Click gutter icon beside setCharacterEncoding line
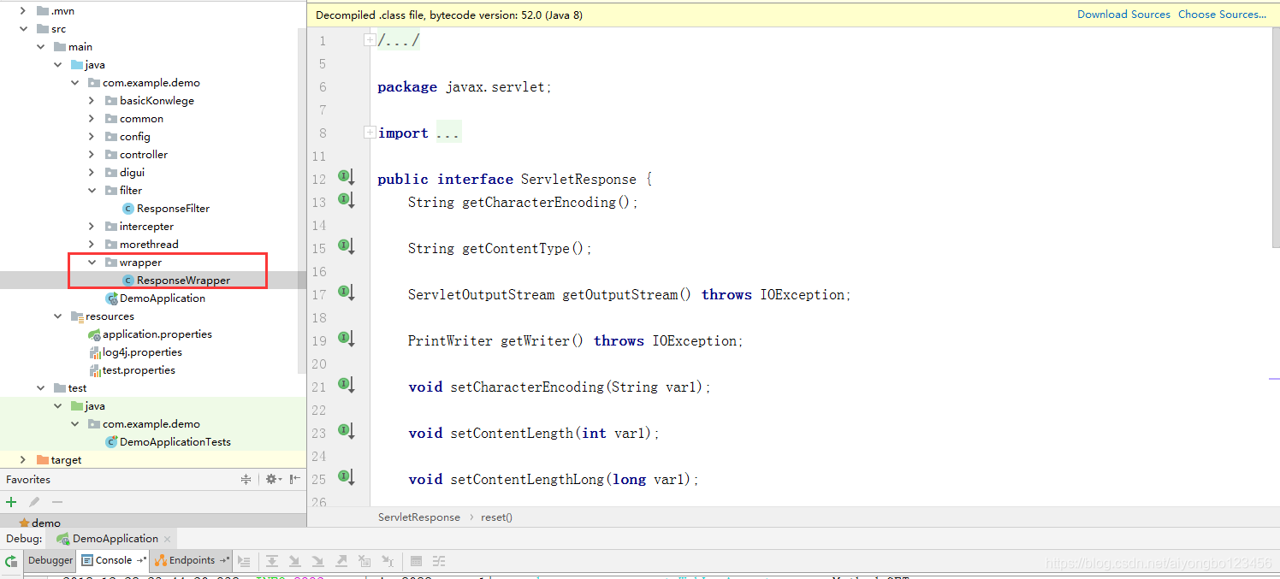Viewport: 1280px width, 579px height. [x=346, y=385]
